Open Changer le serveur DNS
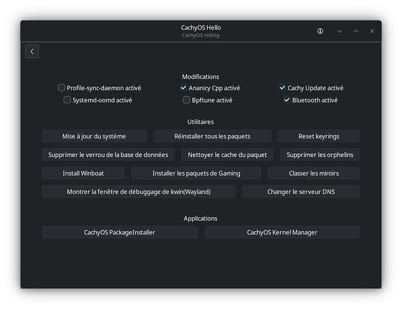The image size is (402, 309). click(x=300, y=192)
